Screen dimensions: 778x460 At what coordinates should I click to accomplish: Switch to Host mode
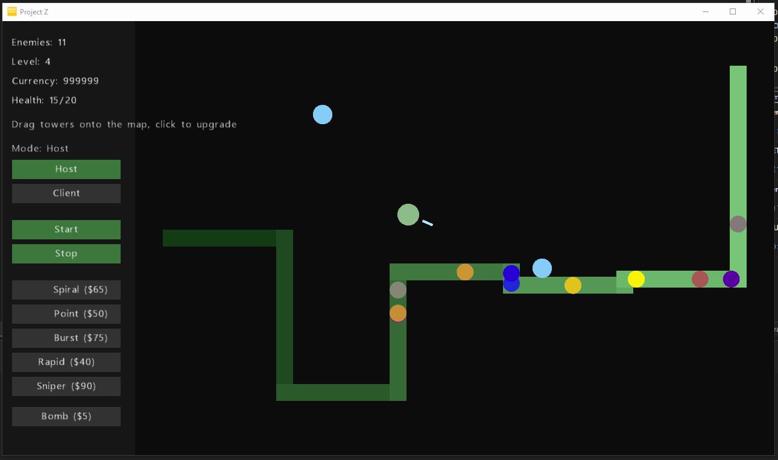pyautogui.click(x=66, y=169)
